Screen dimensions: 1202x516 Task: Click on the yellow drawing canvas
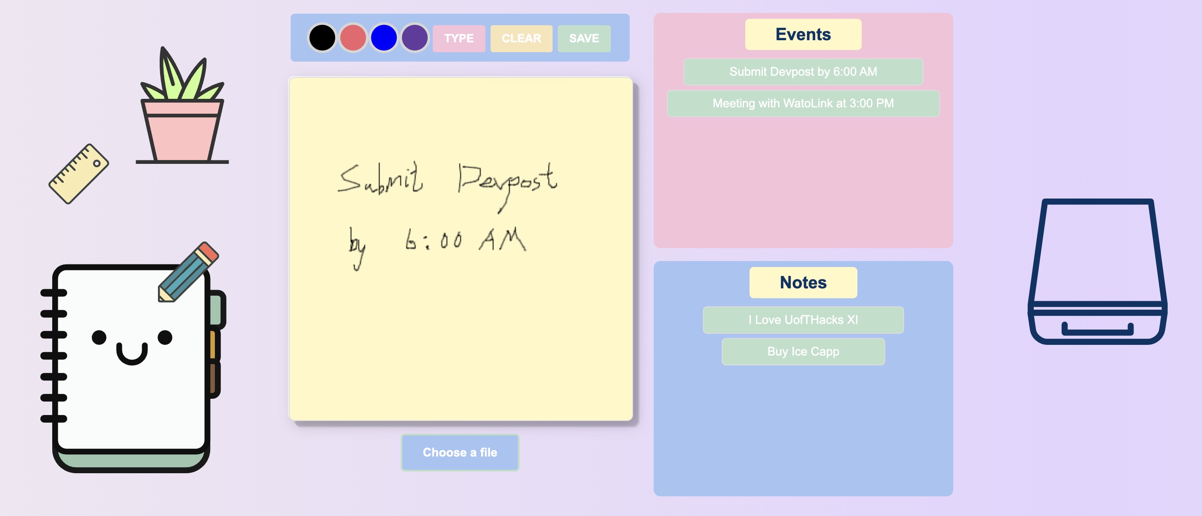[461, 336]
